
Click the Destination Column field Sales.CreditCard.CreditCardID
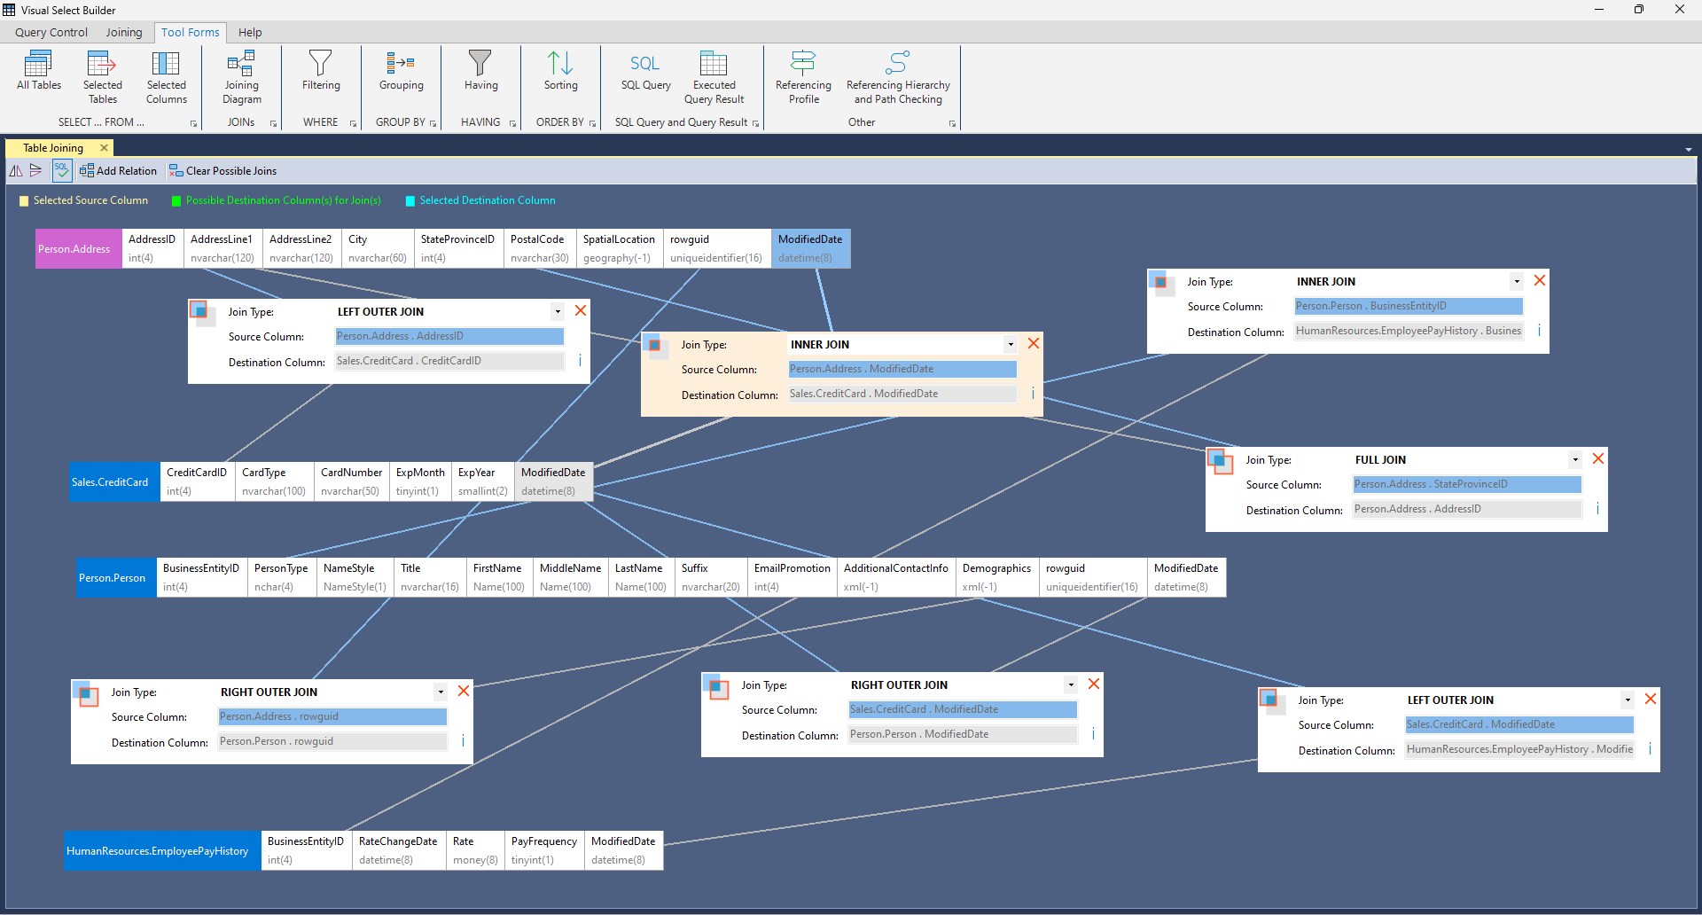click(x=449, y=361)
